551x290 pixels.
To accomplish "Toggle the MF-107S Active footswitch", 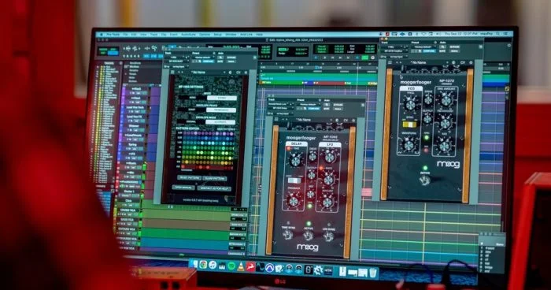I will pos(424,180).
